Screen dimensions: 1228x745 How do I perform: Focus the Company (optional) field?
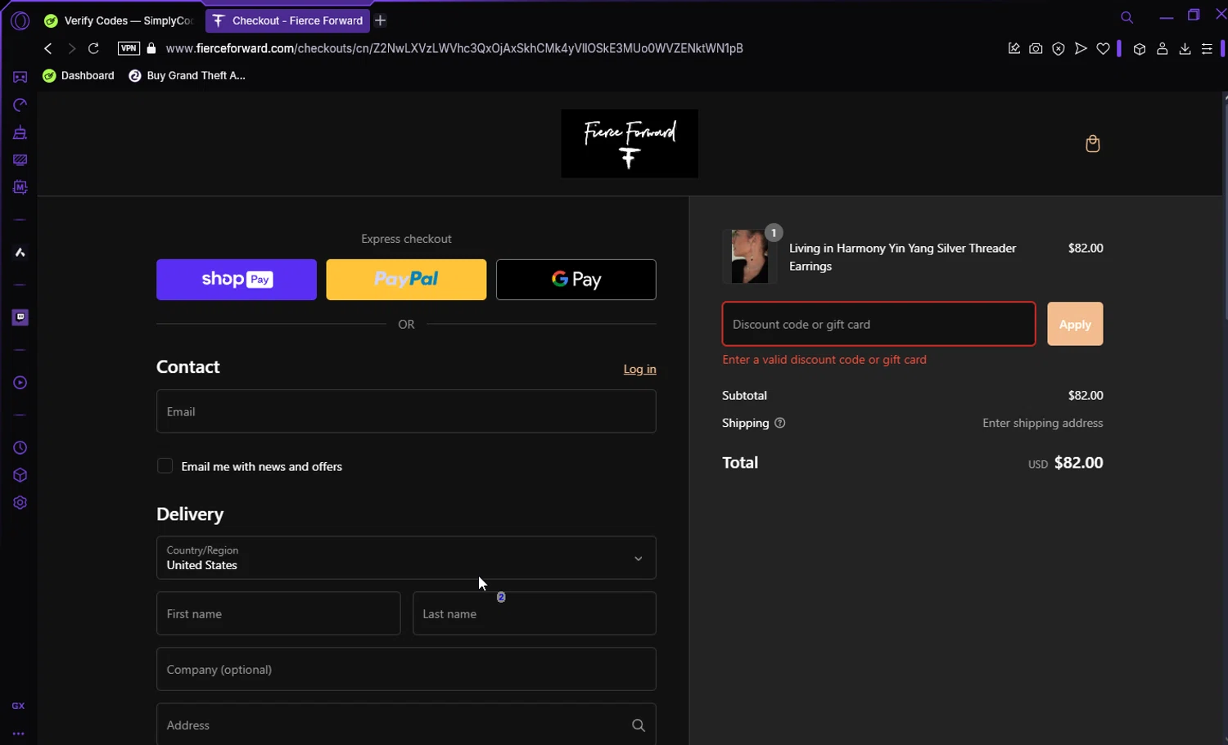coord(406,669)
